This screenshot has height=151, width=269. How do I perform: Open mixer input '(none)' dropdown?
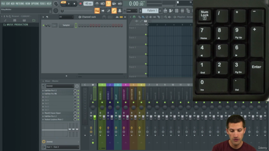(60, 86)
